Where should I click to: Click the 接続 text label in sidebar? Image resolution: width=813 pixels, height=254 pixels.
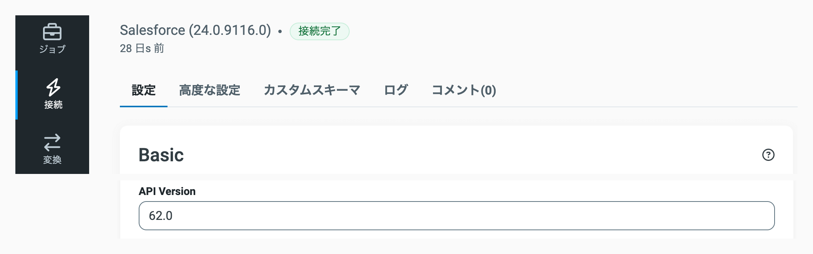click(x=53, y=105)
